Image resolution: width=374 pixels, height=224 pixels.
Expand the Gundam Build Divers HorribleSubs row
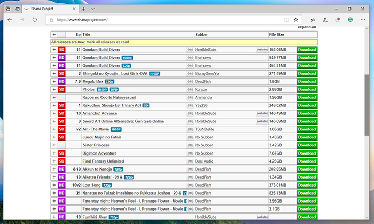[54, 50]
